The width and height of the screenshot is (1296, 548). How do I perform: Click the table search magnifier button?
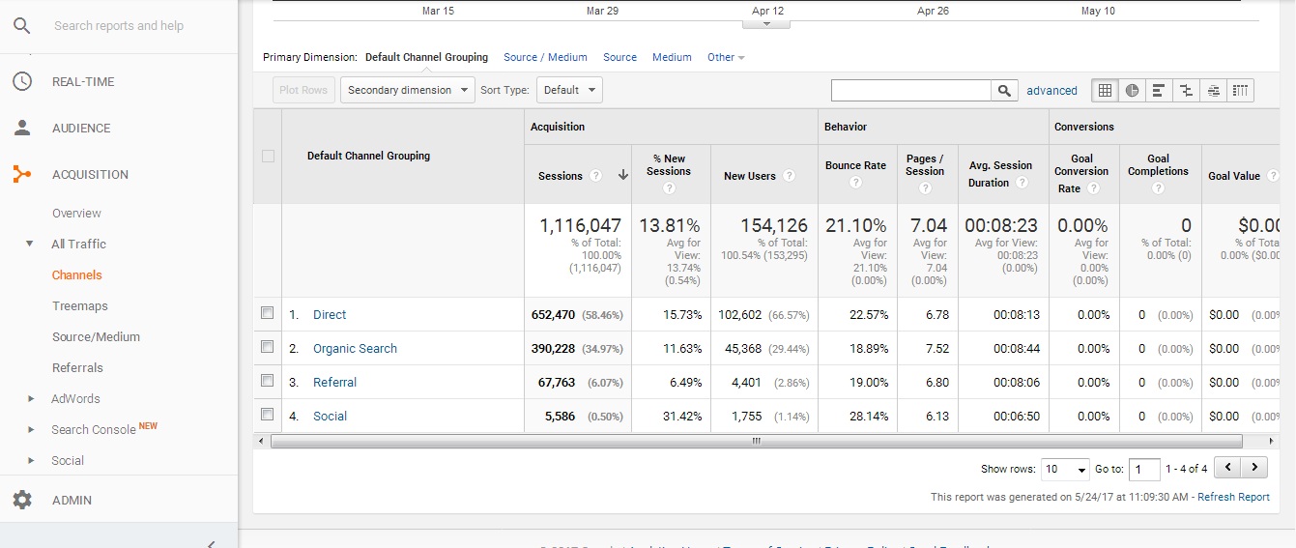pos(1005,90)
